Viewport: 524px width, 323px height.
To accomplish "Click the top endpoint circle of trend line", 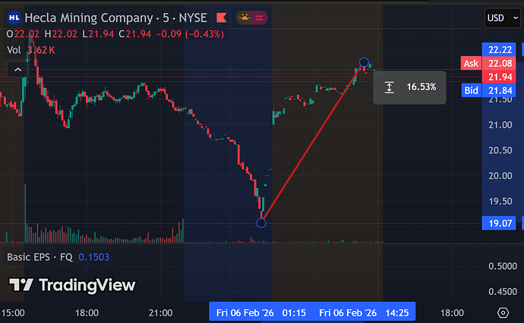I will click(x=364, y=62).
